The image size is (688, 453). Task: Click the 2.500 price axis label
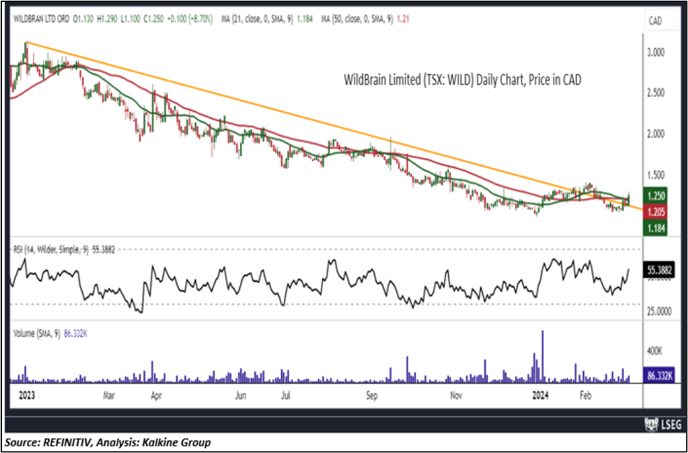(x=656, y=93)
